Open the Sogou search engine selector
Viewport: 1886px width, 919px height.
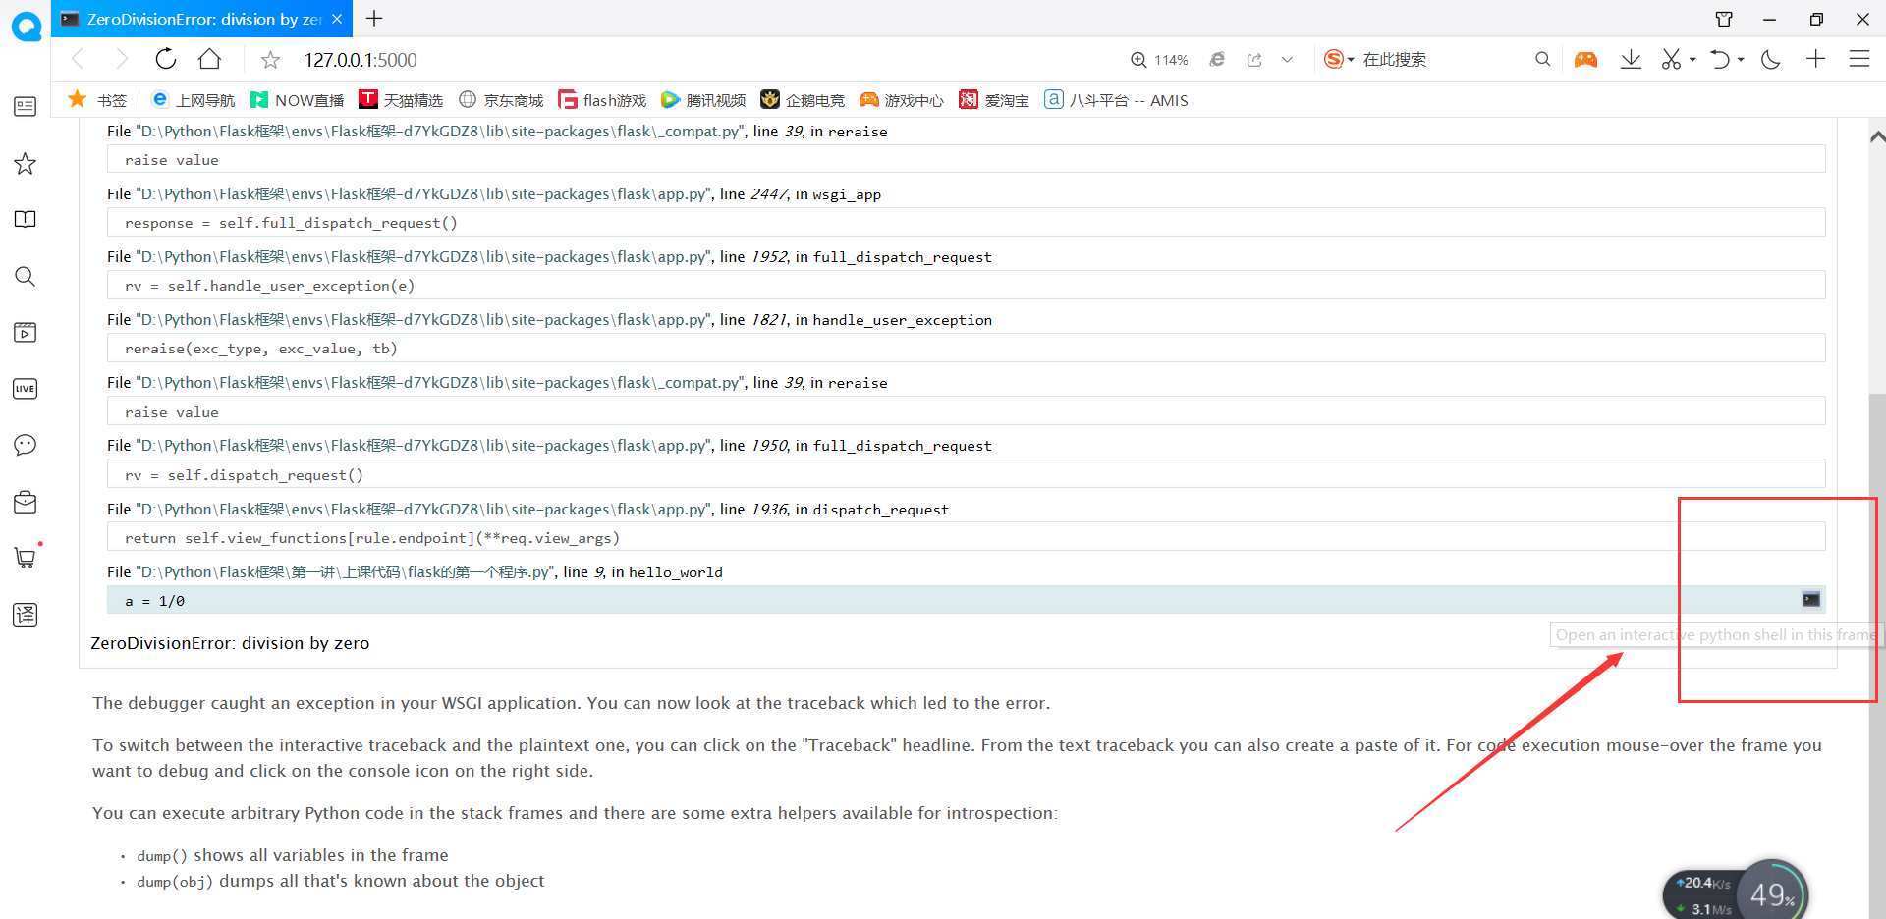[1336, 59]
